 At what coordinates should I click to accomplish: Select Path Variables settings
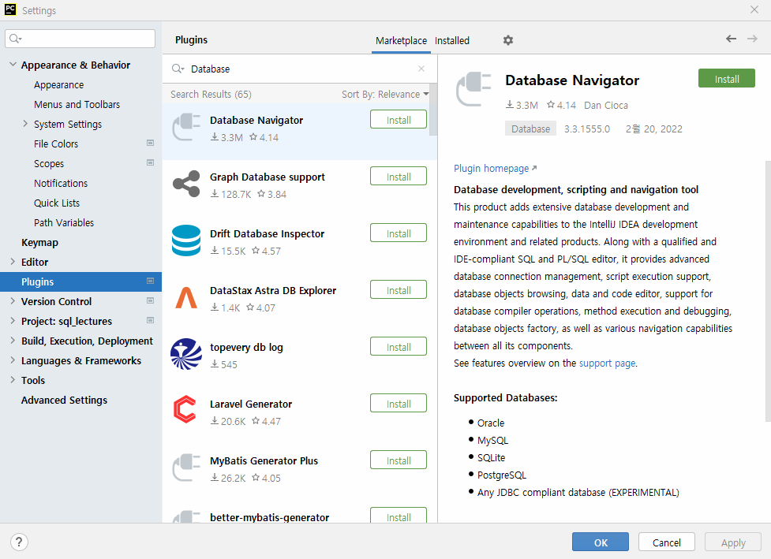coord(64,222)
